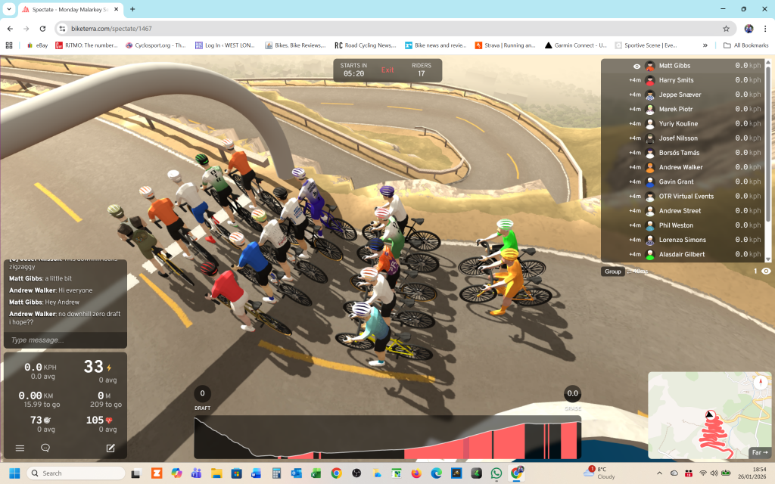775x484 pixels.
Task: Toggle spectator count eye icon
Action: click(766, 271)
